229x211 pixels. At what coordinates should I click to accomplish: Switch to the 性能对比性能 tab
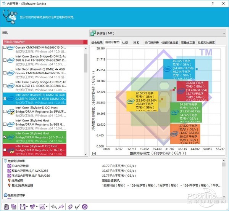[170, 43]
